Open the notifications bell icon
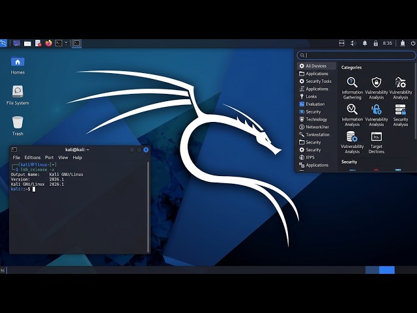Image resolution: width=417 pixels, height=313 pixels. click(365, 43)
